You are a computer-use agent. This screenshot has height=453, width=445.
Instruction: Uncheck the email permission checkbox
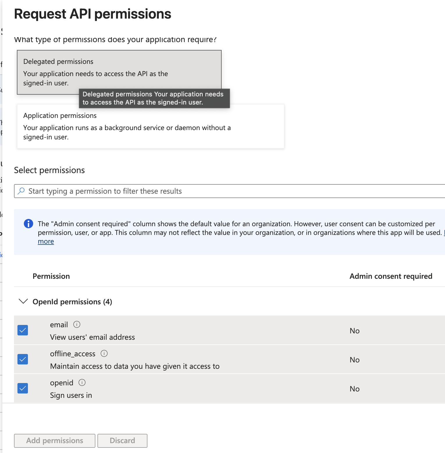[x=23, y=330]
